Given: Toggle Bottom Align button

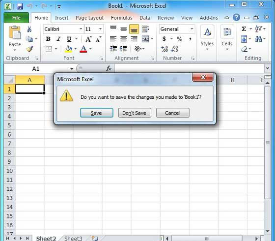Looking at the screenshot, I should click(134, 29).
